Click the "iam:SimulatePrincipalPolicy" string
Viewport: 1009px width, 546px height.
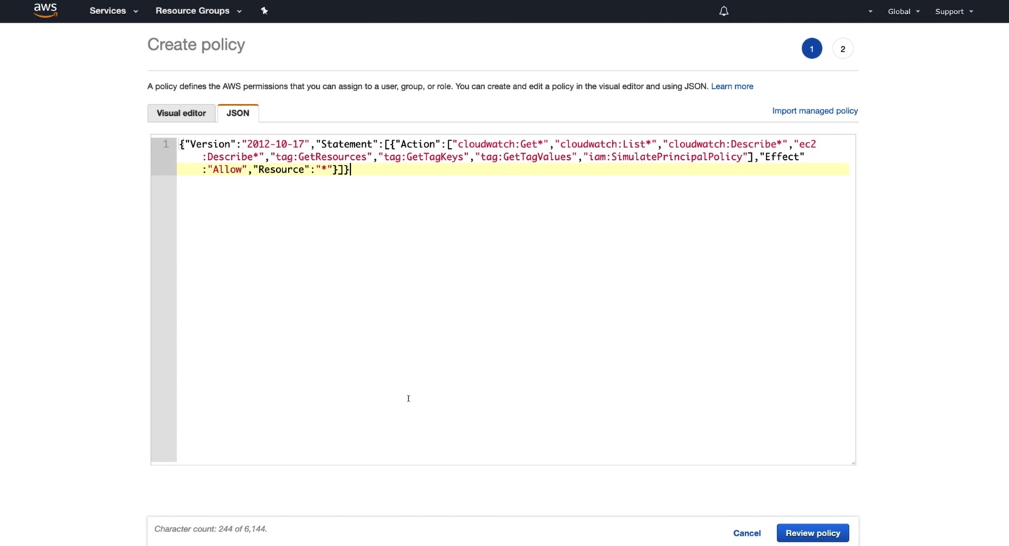tap(666, 157)
